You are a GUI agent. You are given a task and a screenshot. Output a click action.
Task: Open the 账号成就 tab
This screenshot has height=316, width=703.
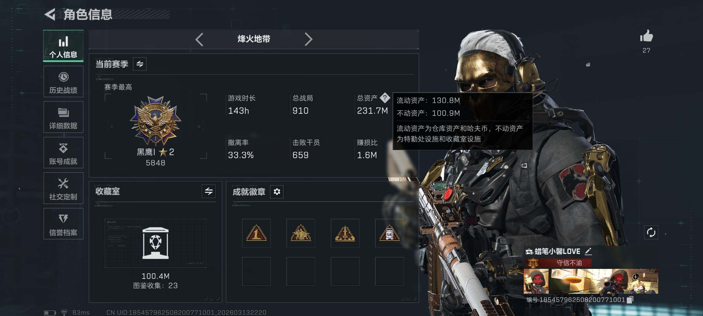[x=63, y=153]
